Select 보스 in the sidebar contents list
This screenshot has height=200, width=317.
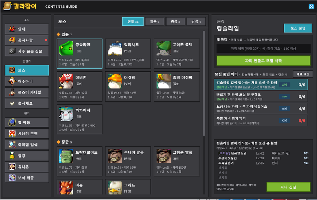click(x=27, y=70)
